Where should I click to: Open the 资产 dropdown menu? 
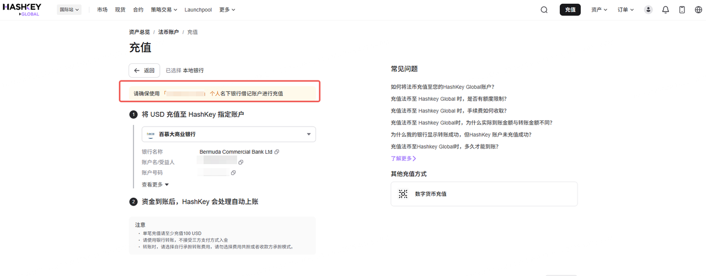point(598,10)
